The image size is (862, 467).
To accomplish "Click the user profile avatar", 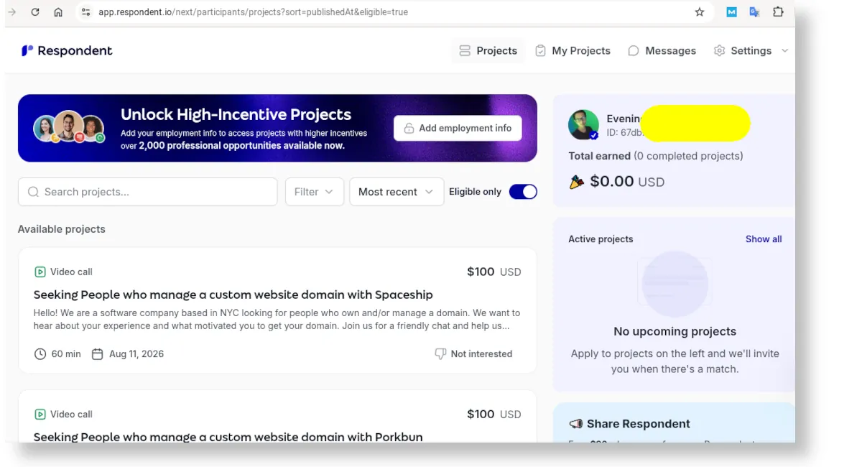I will (583, 124).
